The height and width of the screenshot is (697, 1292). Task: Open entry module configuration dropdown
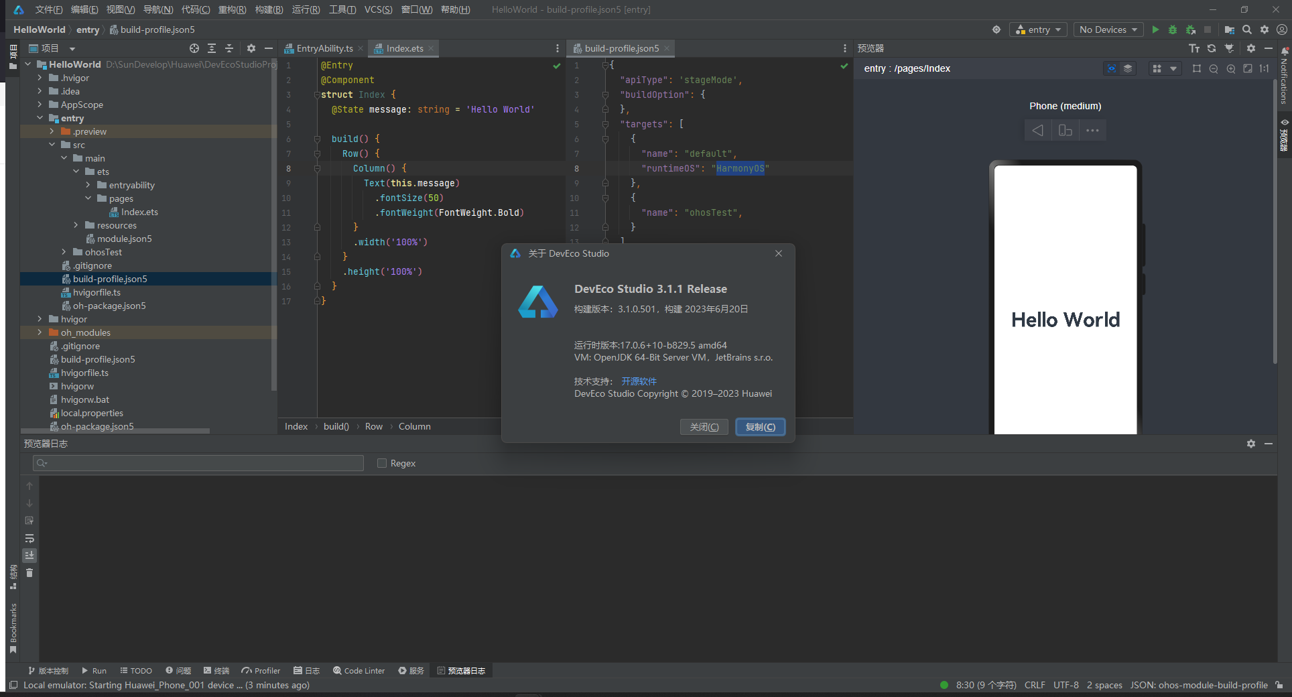1039,29
